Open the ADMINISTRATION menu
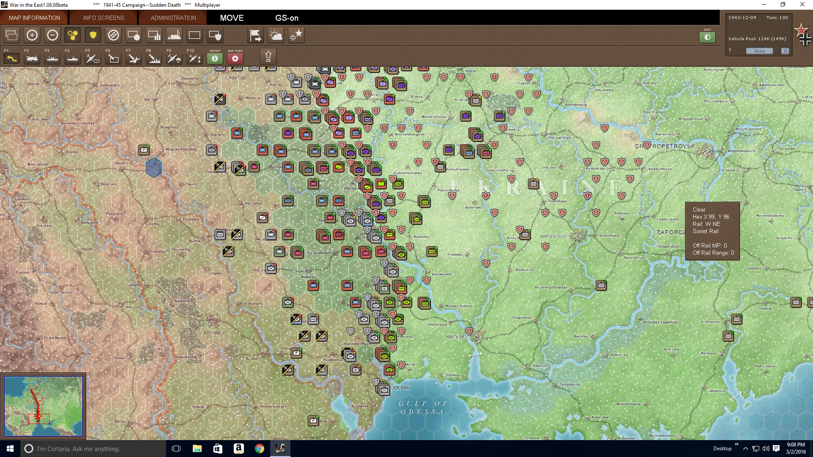Viewport: 813px width, 457px height. click(x=172, y=18)
